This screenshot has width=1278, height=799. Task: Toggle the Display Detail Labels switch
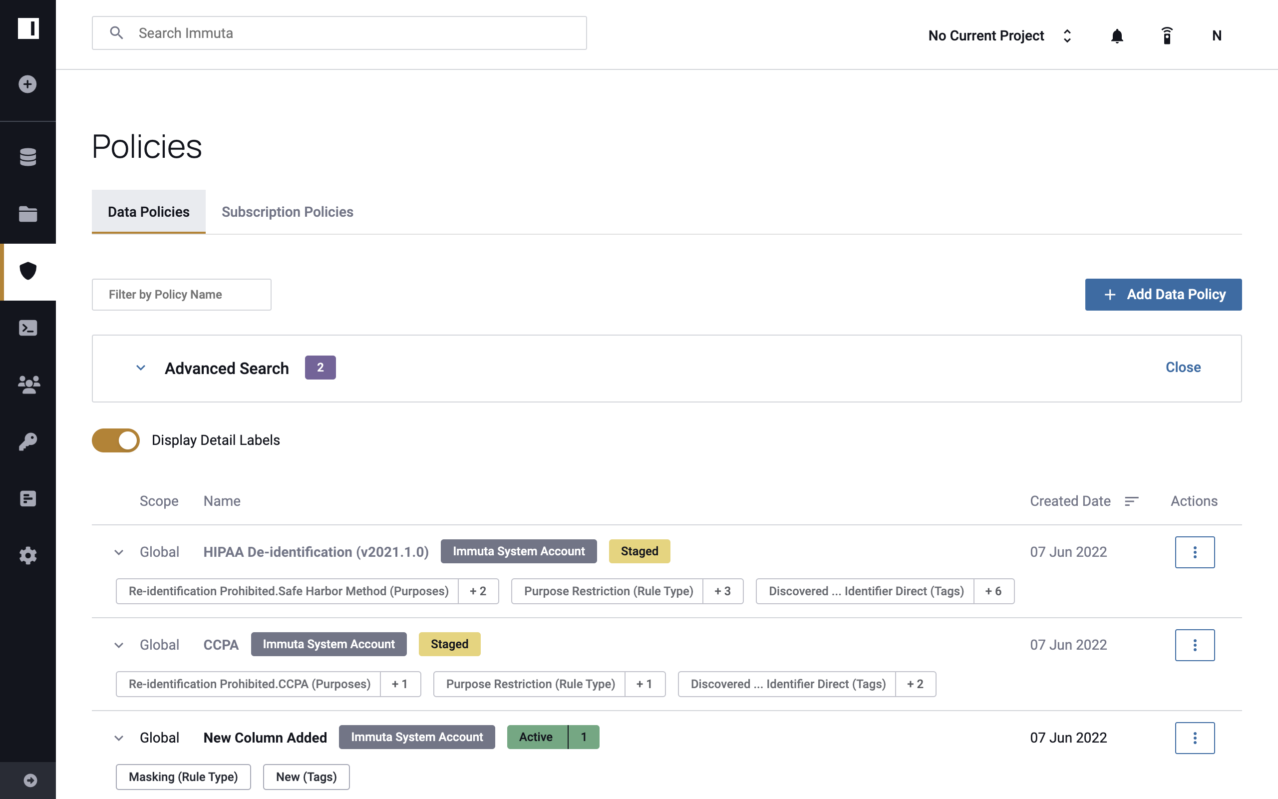click(116, 440)
